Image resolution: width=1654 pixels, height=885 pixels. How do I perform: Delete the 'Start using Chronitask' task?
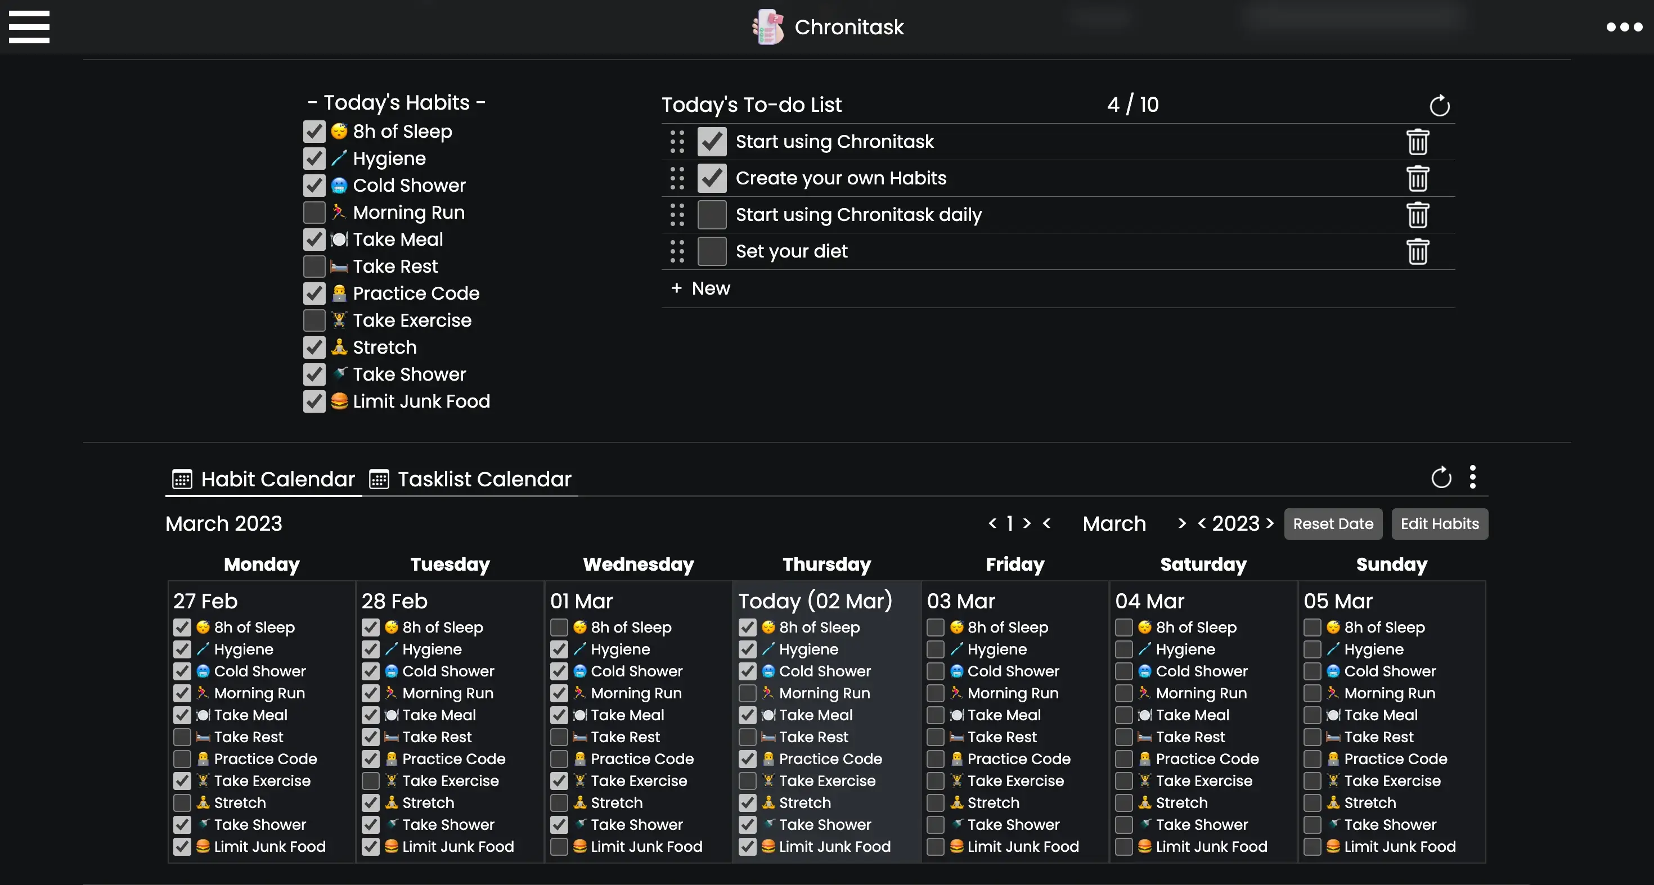coord(1418,142)
